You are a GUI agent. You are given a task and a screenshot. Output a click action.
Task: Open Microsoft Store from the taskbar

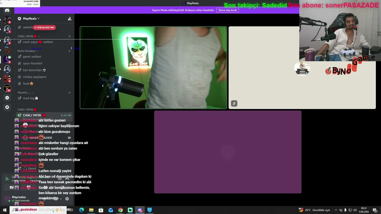(x=101, y=210)
